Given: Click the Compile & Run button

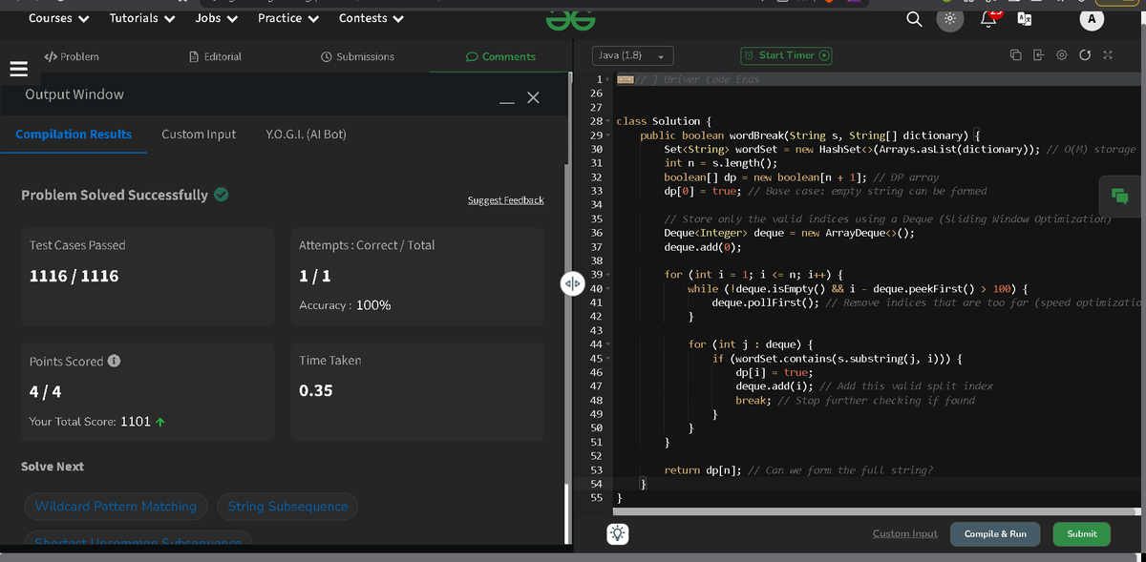Looking at the screenshot, I should tap(995, 534).
